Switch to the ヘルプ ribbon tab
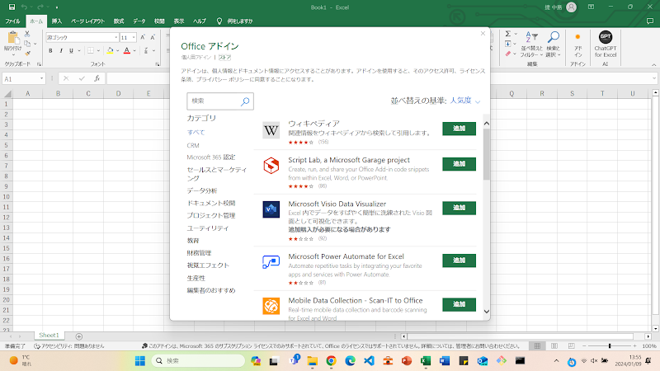The width and height of the screenshot is (660, 371). click(199, 21)
